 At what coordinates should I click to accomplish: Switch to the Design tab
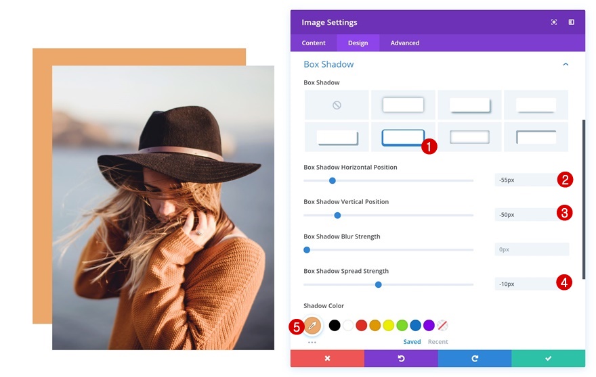358,43
